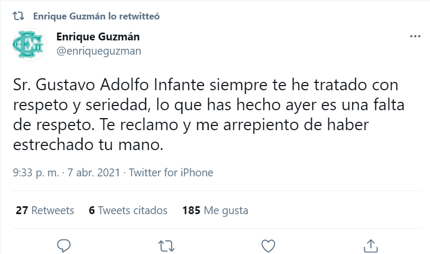Like the tweet with the heart
Image resolution: width=430 pixels, height=254 pixels.
click(268, 245)
